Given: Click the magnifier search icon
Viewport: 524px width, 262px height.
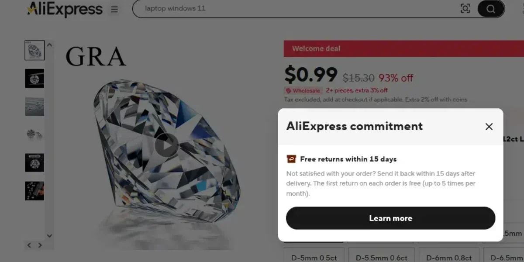Looking at the screenshot, I should [x=490, y=8].
